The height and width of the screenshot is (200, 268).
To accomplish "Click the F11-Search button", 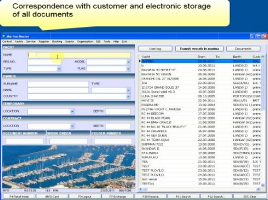I will 184,196.
